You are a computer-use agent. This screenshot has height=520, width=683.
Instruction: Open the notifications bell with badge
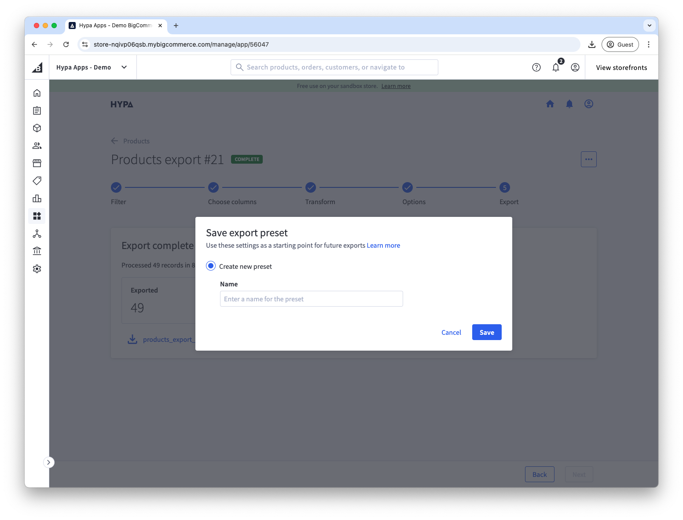click(556, 67)
